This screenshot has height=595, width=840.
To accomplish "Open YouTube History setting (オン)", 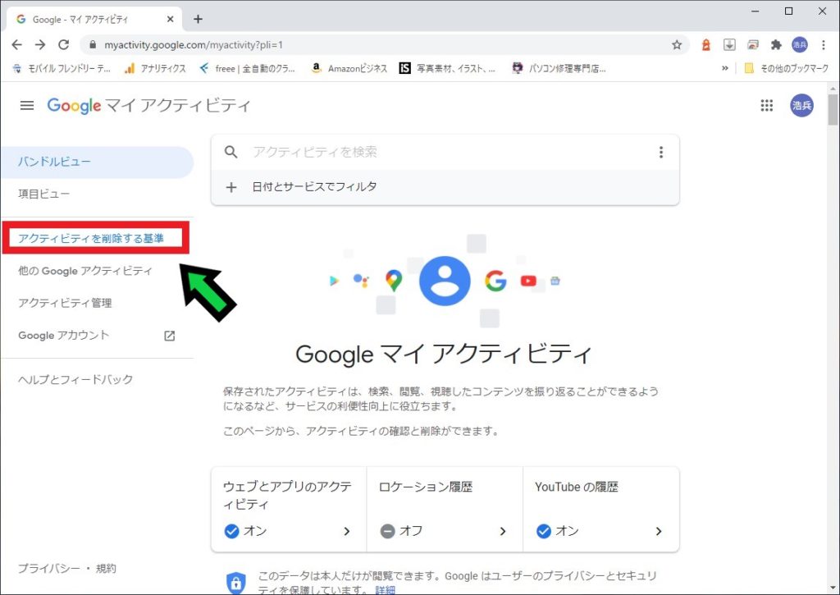I will coord(600,510).
